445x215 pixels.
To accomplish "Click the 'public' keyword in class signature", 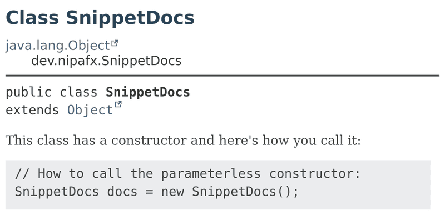I will (x=28, y=92).
